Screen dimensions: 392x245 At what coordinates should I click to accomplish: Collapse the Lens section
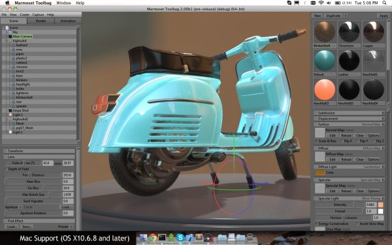(5, 157)
